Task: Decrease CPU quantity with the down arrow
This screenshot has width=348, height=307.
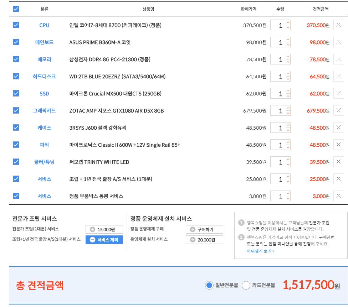Action: (x=288, y=27)
